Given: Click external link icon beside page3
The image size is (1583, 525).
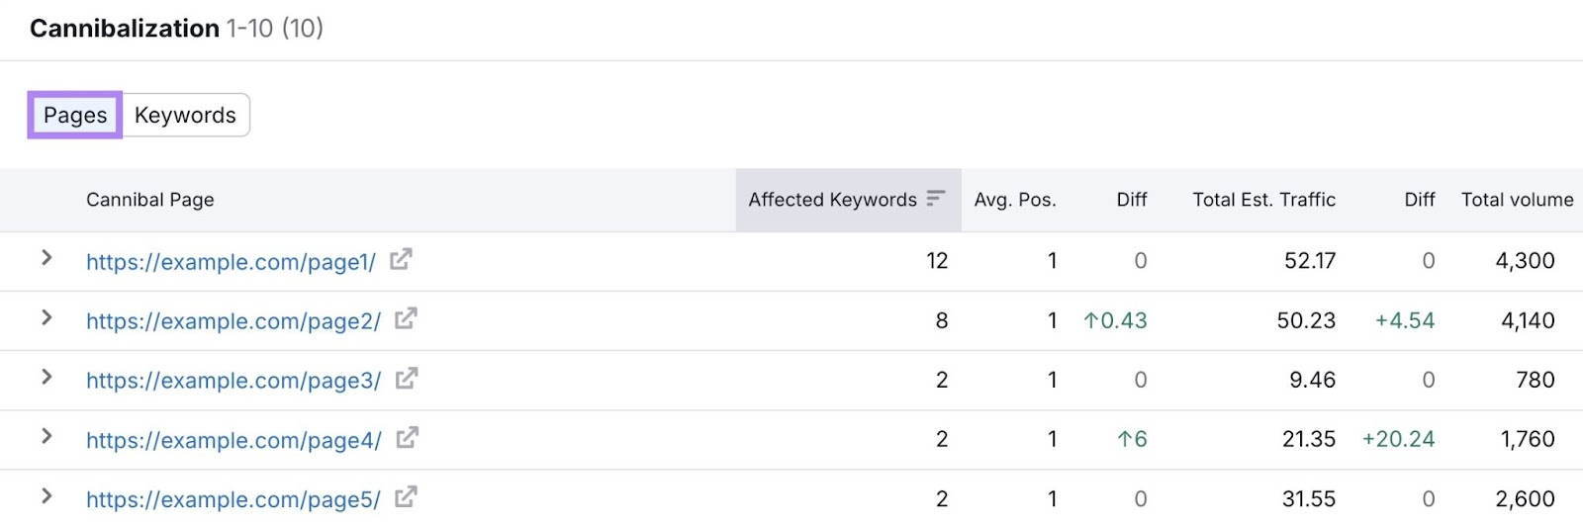Looking at the screenshot, I should point(406,379).
